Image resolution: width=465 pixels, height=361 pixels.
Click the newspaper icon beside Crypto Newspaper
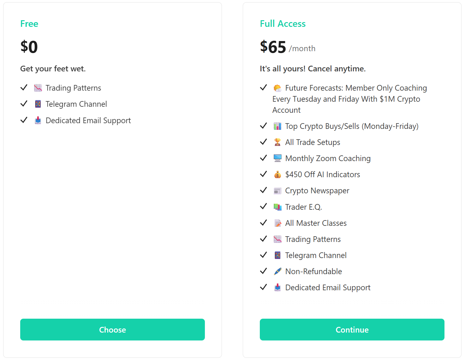coord(277,191)
